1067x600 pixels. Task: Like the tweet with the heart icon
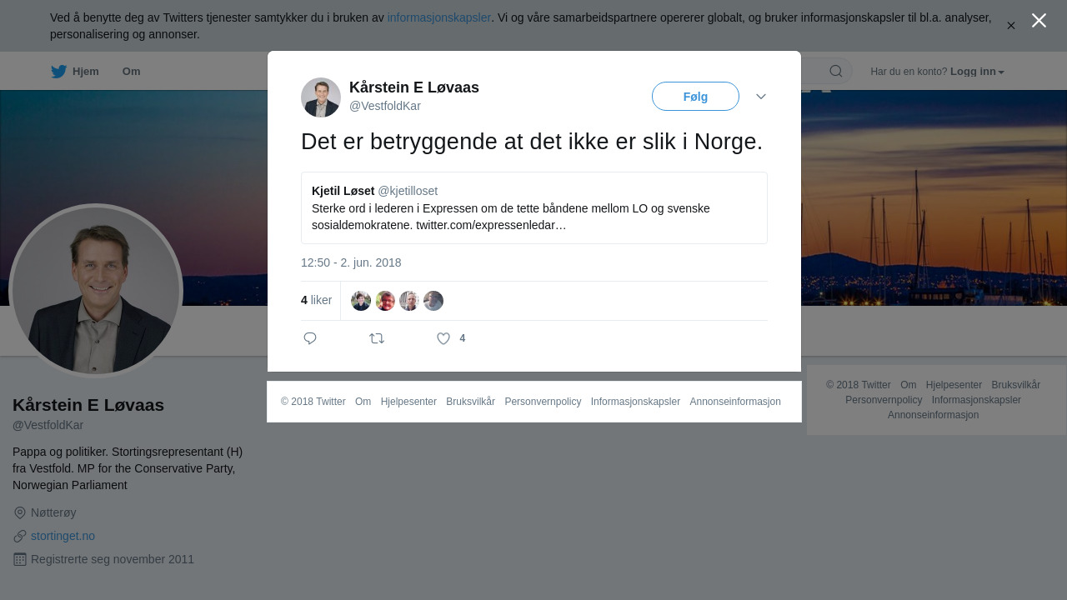tap(443, 338)
